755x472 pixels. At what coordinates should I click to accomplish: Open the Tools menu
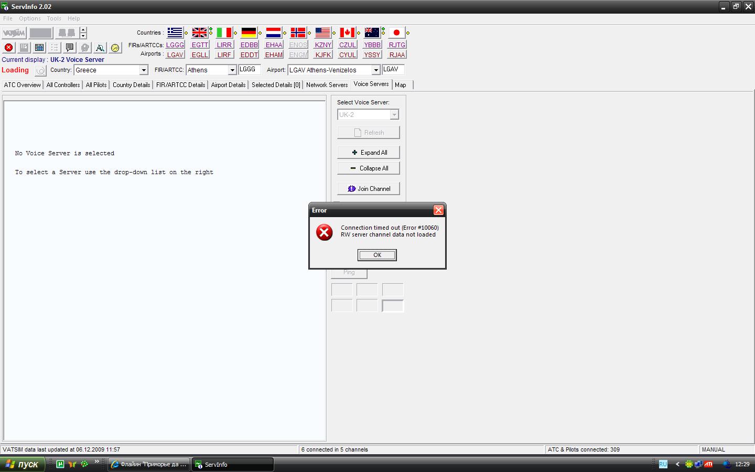tap(54, 18)
